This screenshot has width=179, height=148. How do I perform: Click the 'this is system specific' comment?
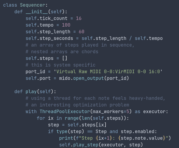coord(60,65)
